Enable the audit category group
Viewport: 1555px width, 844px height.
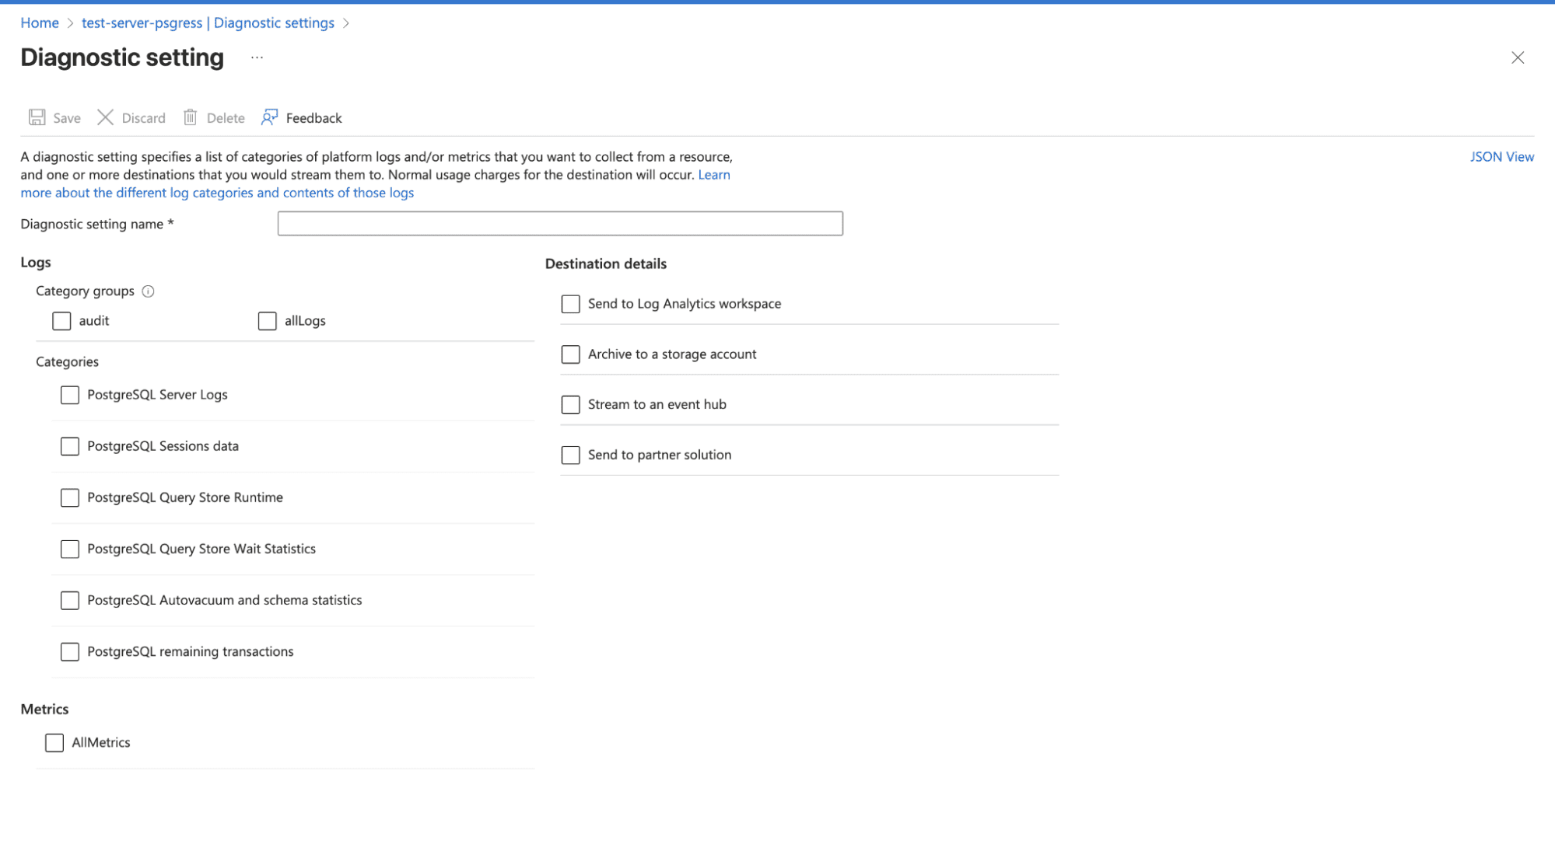(61, 320)
